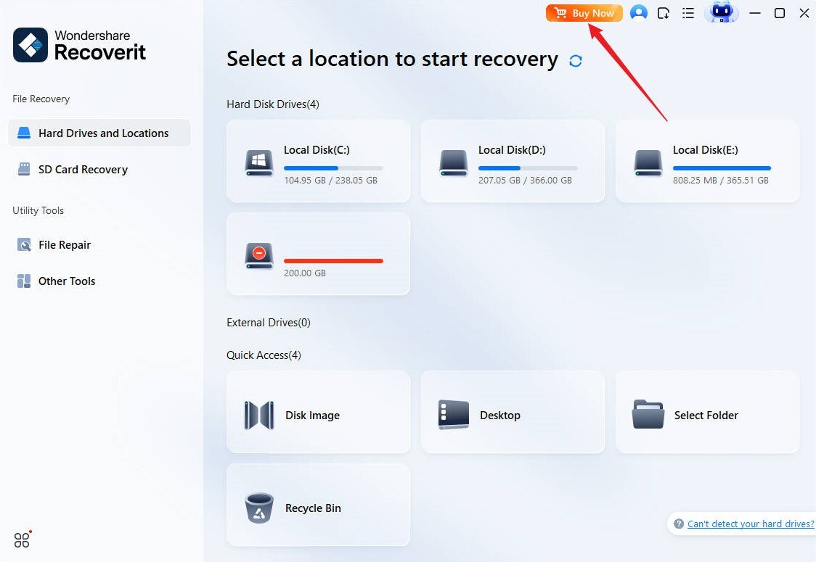The height and width of the screenshot is (562, 816).
Task: Choose the unnamed 200.00 GB drive
Action: [x=318, y=254]
